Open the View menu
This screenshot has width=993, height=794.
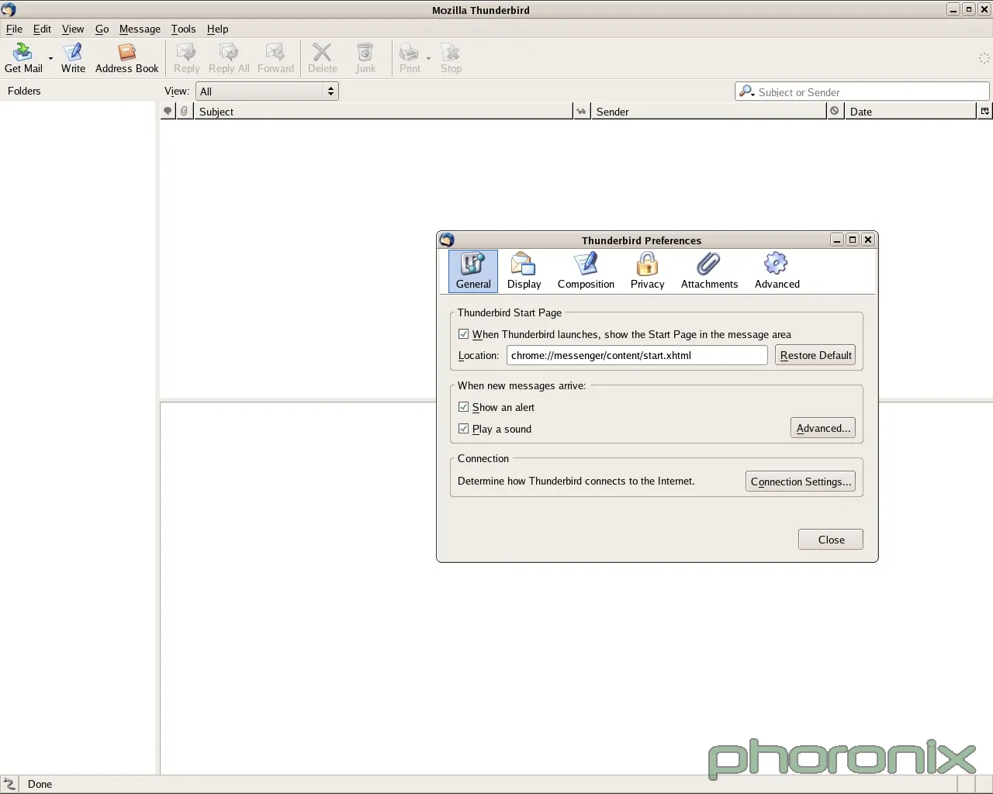[x=73, y=29]
